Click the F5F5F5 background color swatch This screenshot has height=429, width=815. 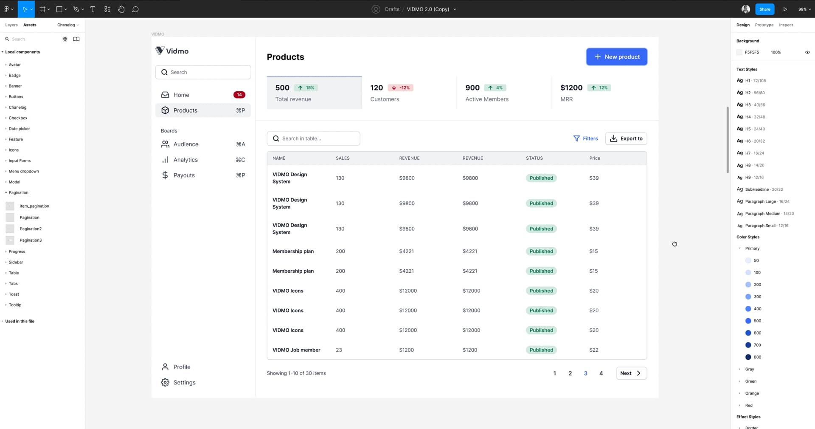pos(739,52)
